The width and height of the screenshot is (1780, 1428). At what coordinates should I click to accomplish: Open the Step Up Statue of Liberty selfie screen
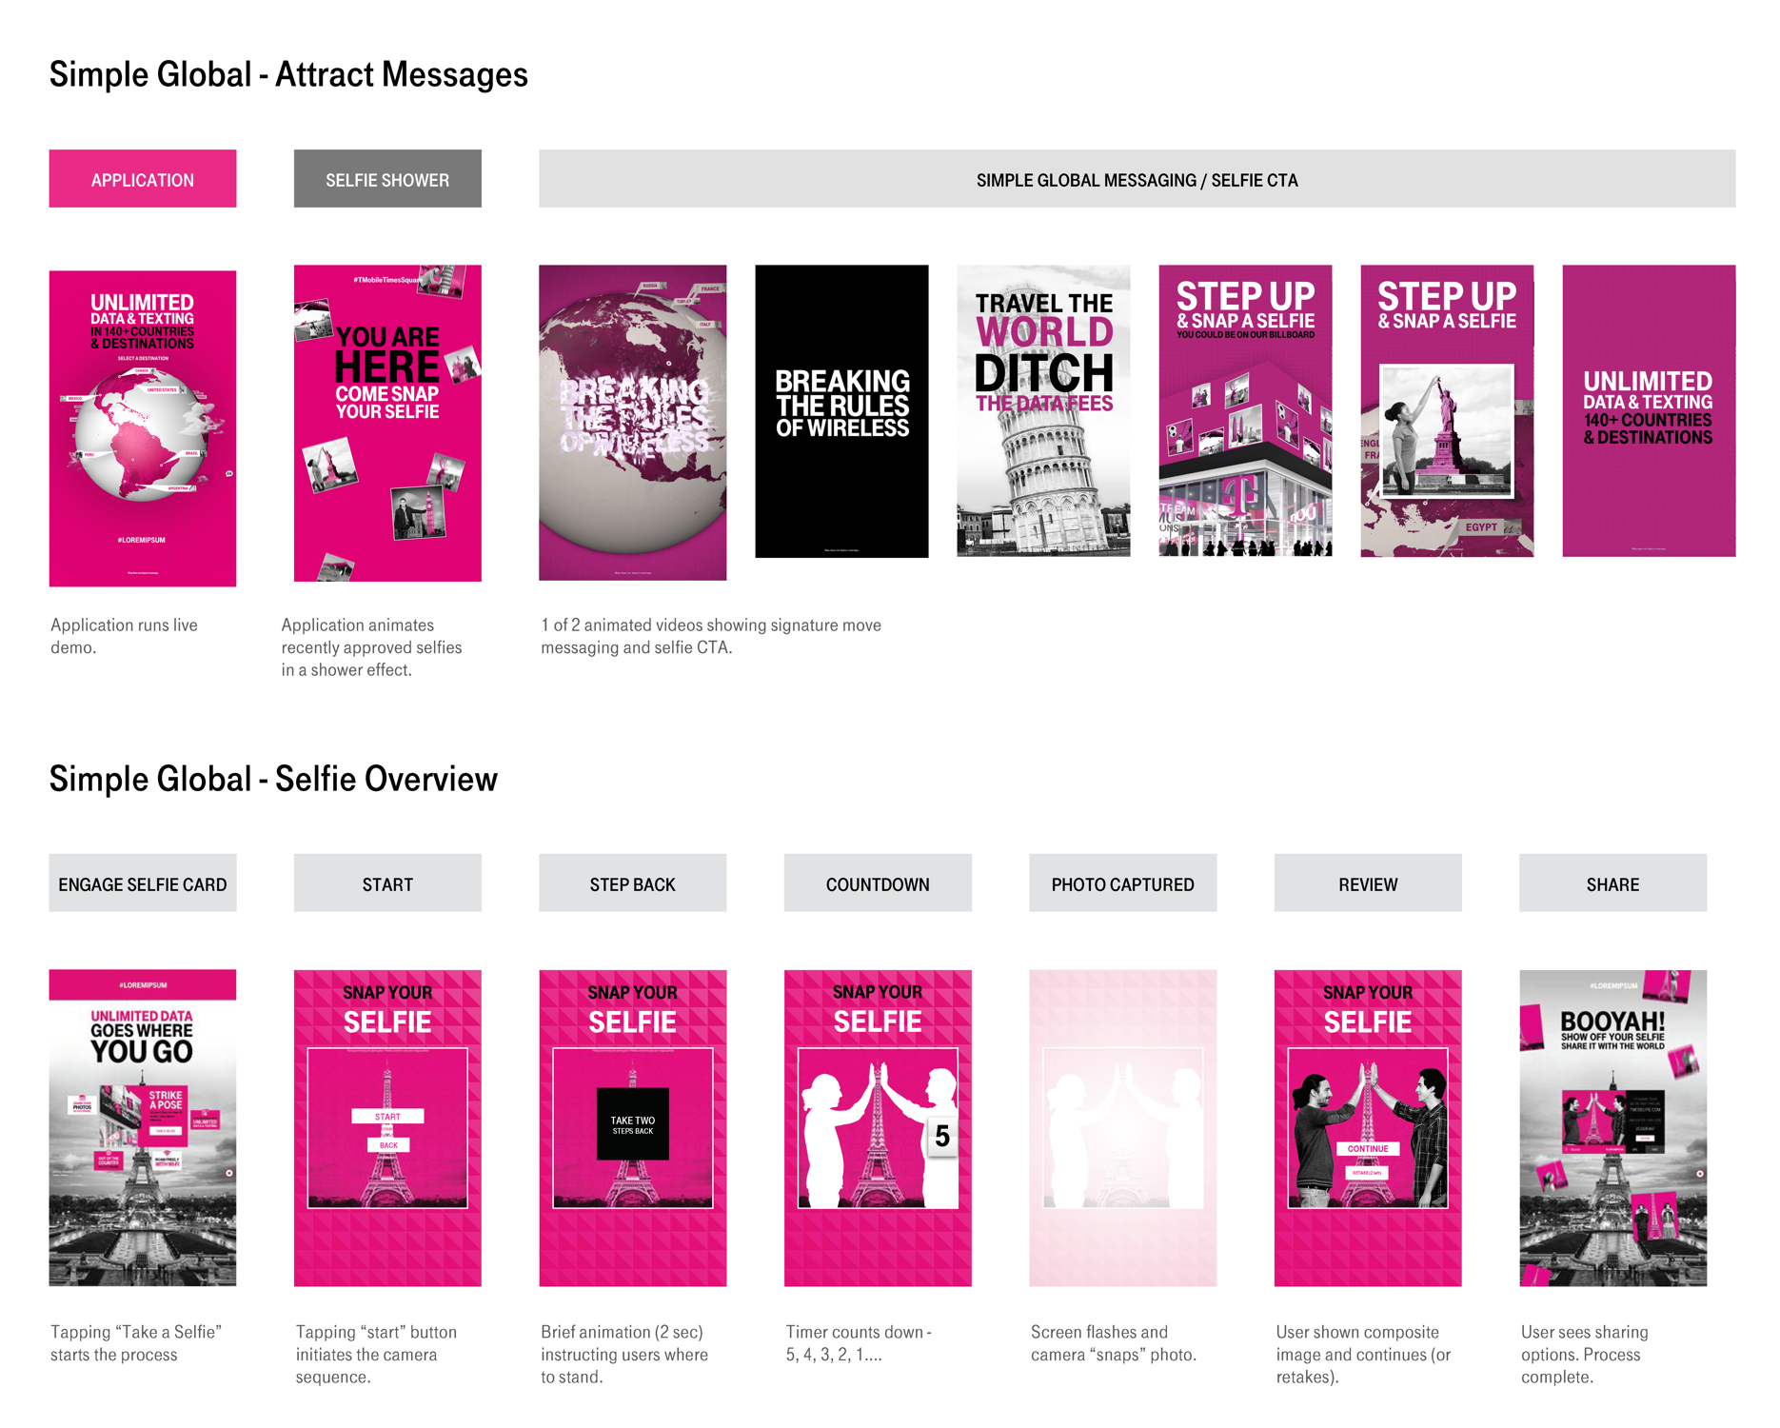pyautogui.click(x=1447, y=411)
